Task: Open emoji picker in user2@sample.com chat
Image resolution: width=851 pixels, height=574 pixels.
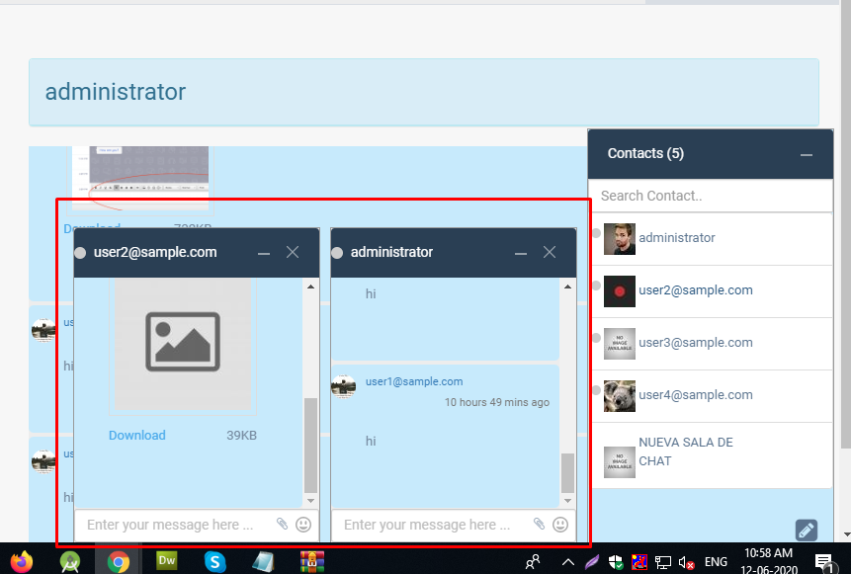Action: (303, 525)
